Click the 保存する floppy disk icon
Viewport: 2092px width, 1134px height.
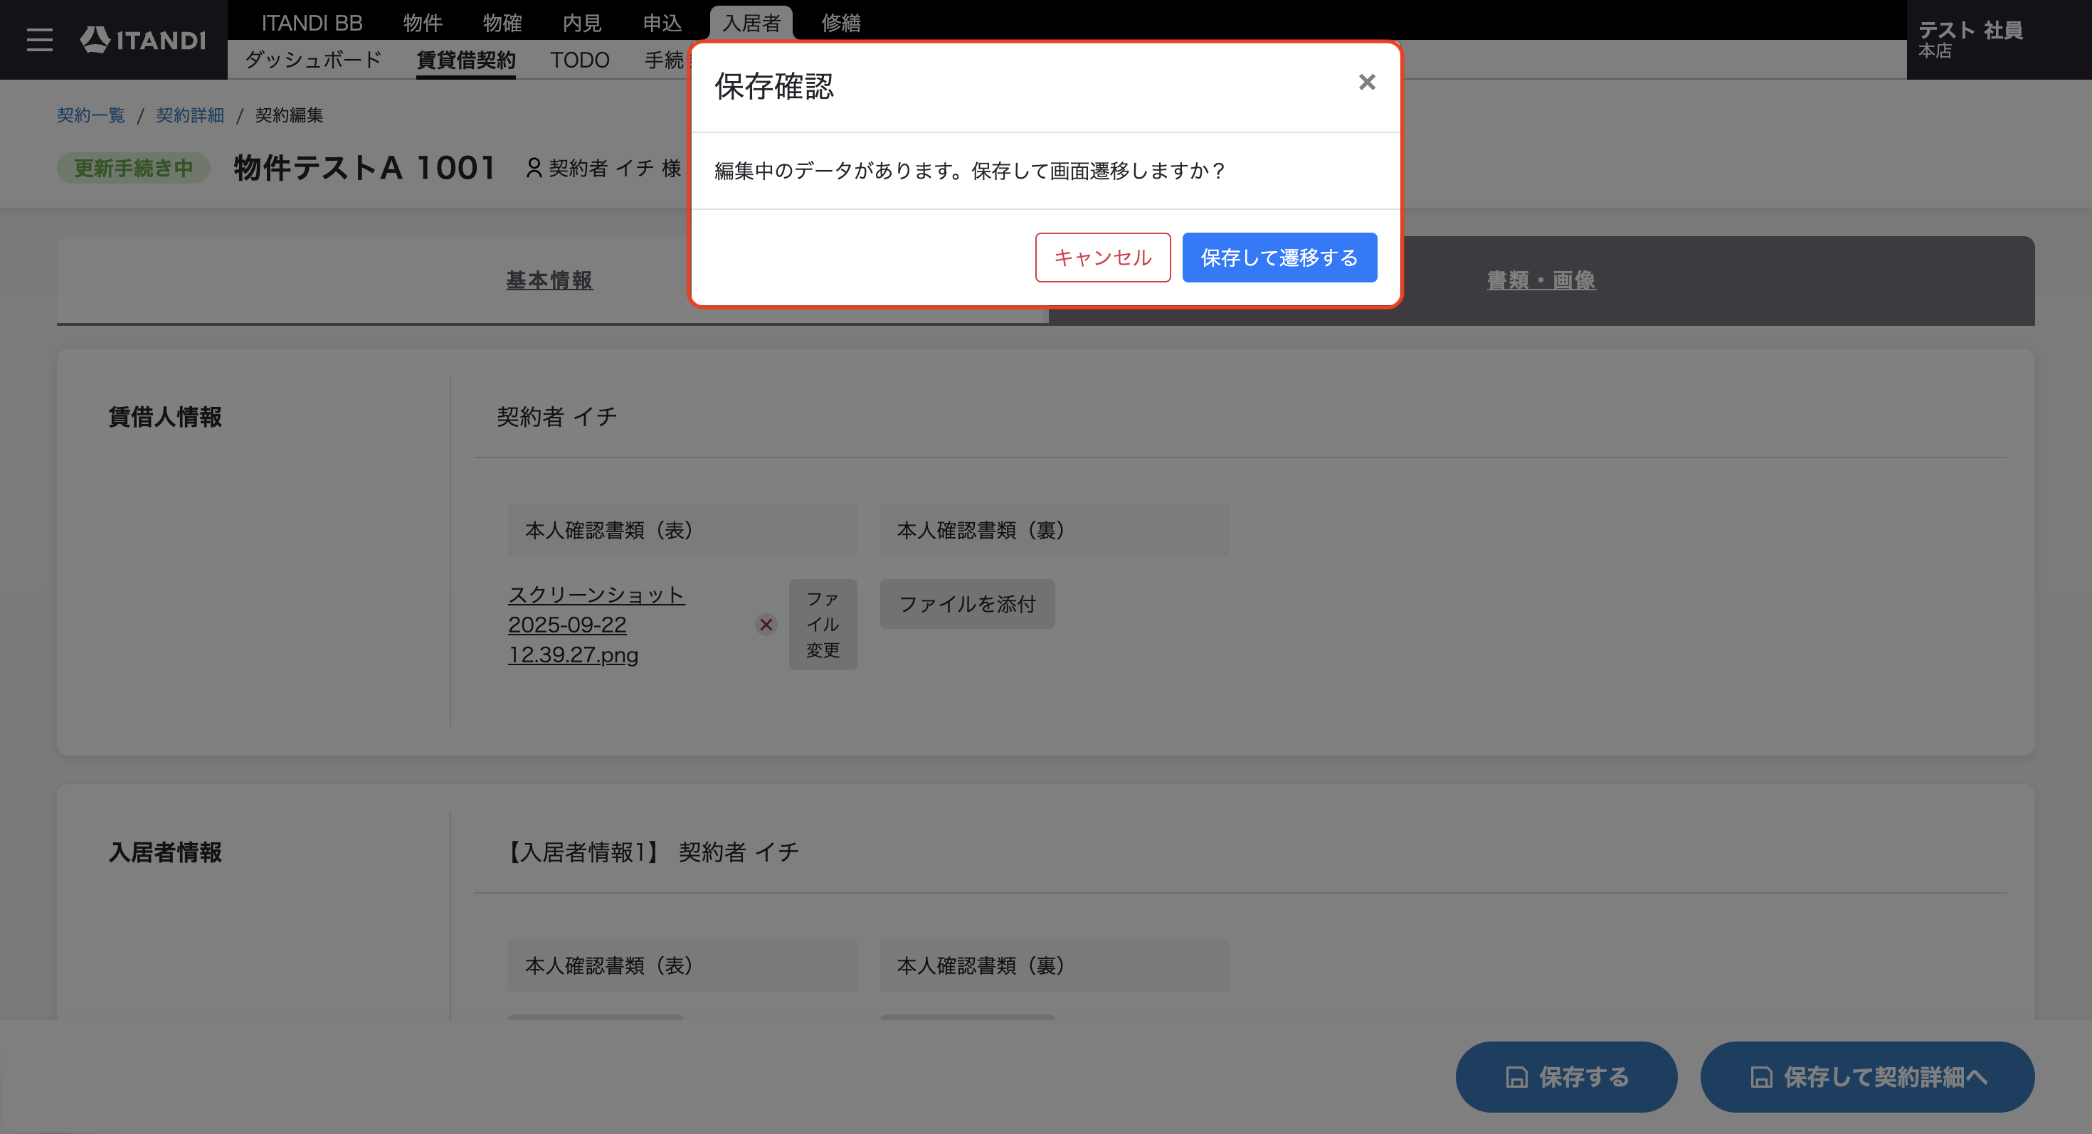pos(1516,1077)
